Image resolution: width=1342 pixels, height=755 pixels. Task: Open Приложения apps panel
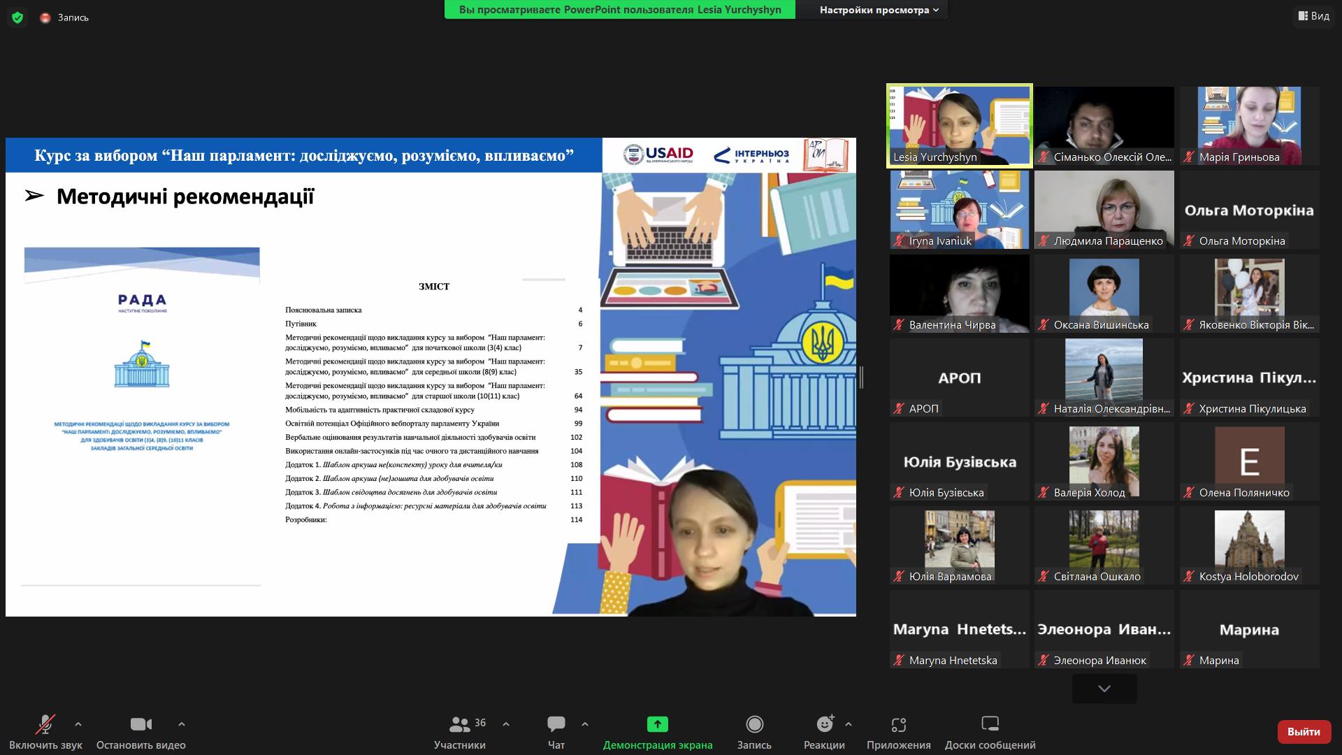899,732
